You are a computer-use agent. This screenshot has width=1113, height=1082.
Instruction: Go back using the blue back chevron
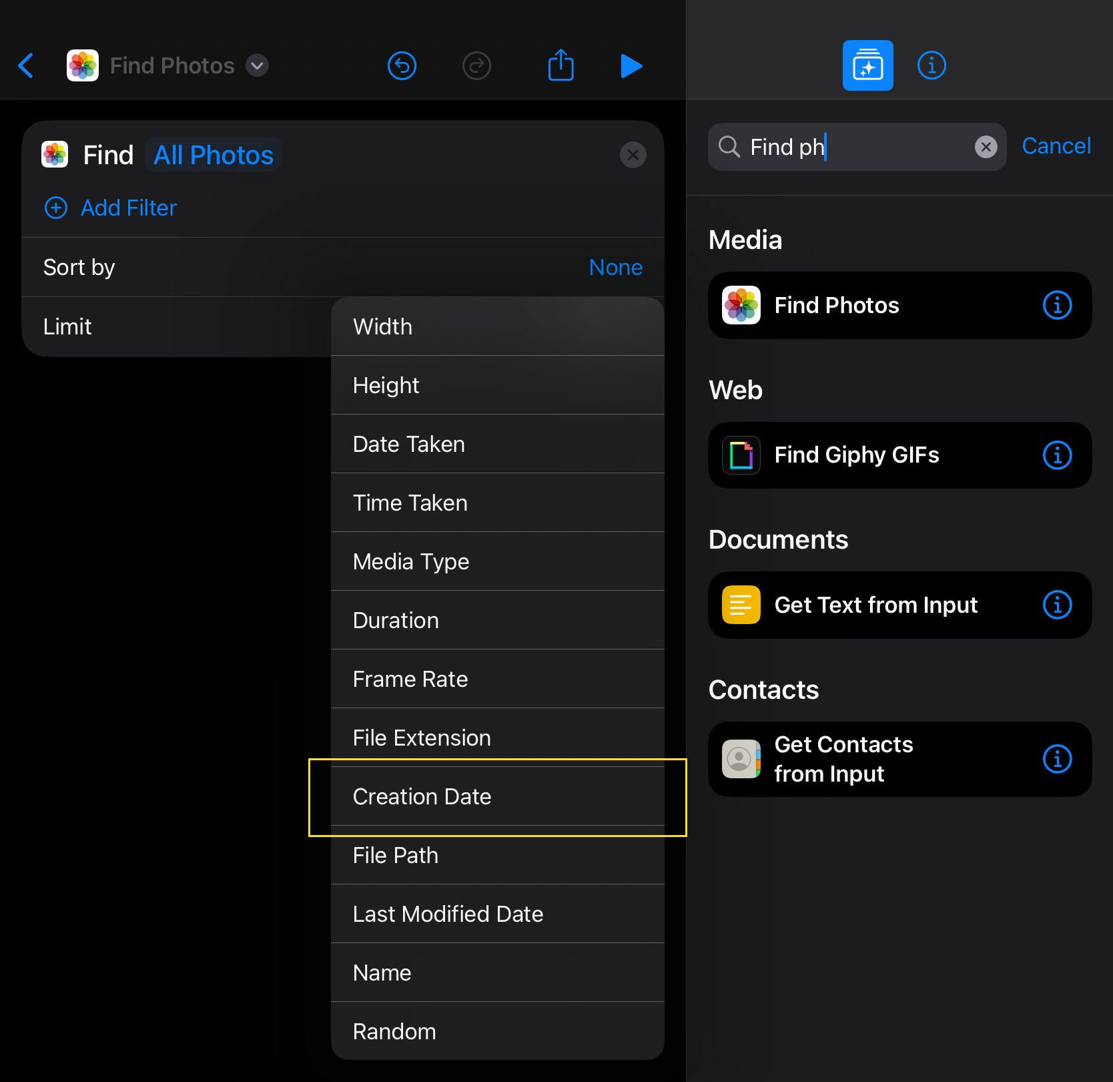[x=26, y=65]
